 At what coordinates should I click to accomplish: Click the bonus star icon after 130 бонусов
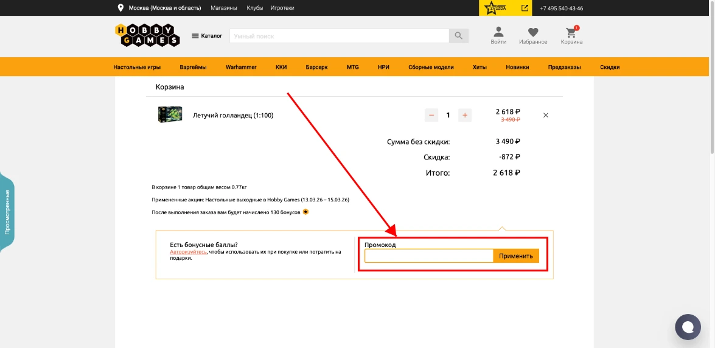(305, 212)
